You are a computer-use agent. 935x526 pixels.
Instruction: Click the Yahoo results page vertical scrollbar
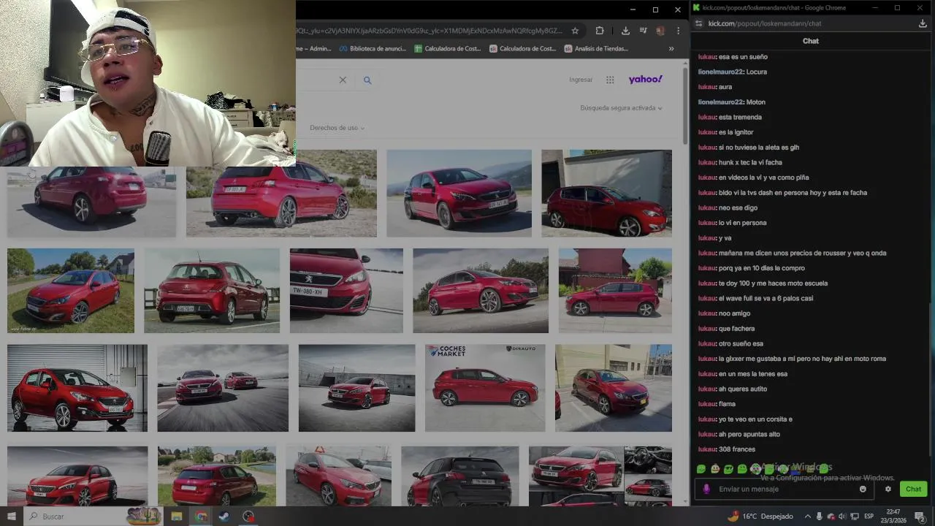685,105
